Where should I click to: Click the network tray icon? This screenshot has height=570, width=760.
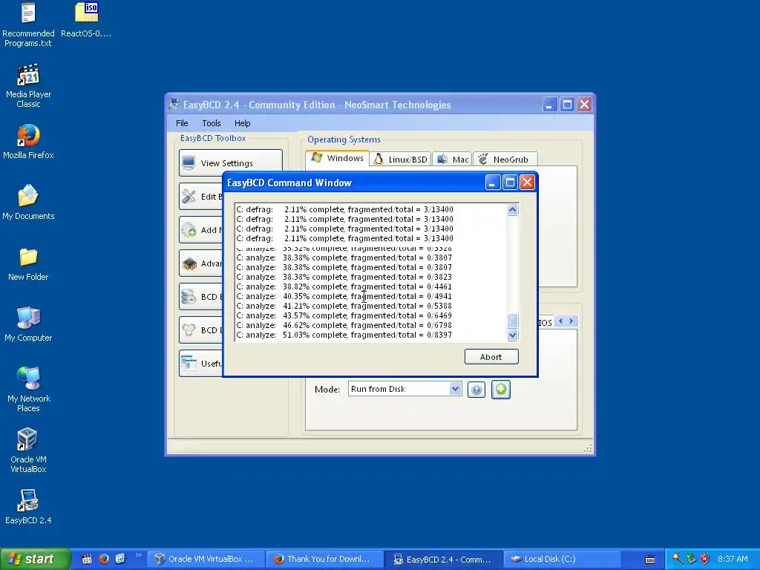pyautogui.click(x=692, y=559)
